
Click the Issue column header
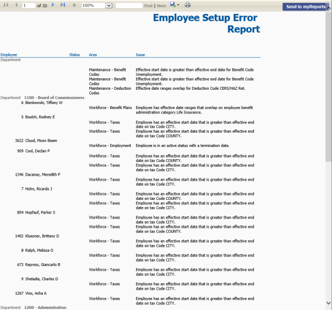pyautogui.click(x=140, y=55)
